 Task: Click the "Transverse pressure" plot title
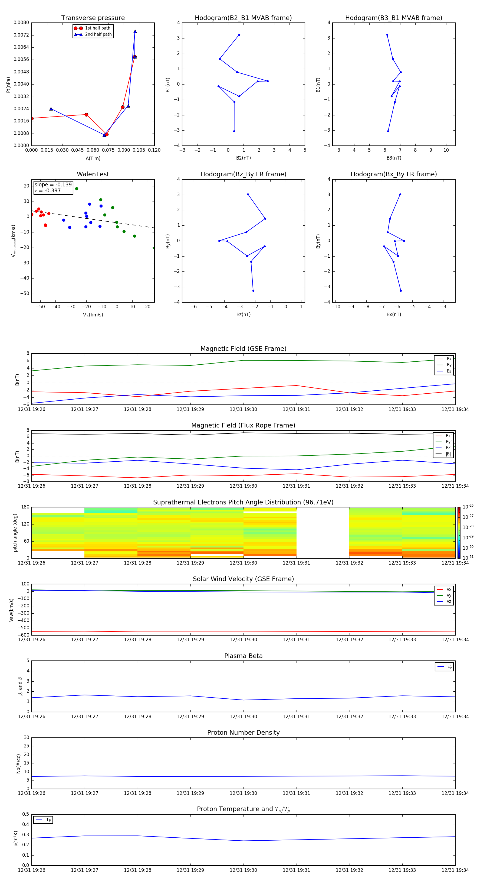(x=93, y=18)
